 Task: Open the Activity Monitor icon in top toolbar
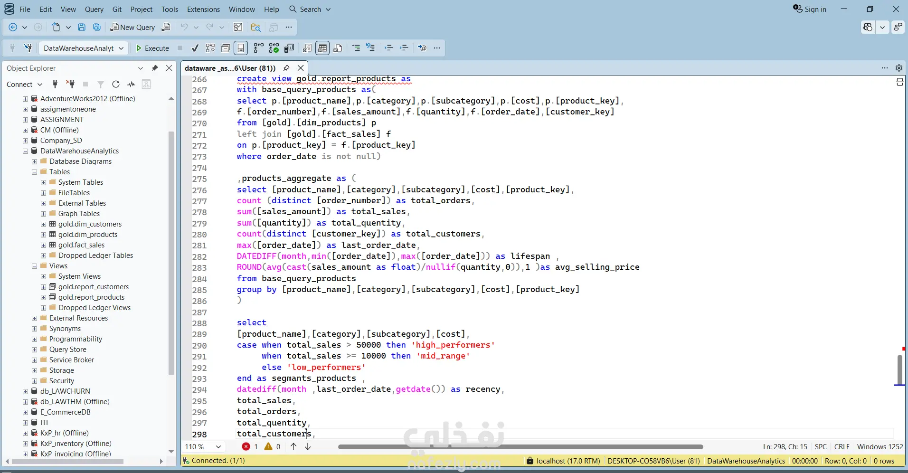238,27
